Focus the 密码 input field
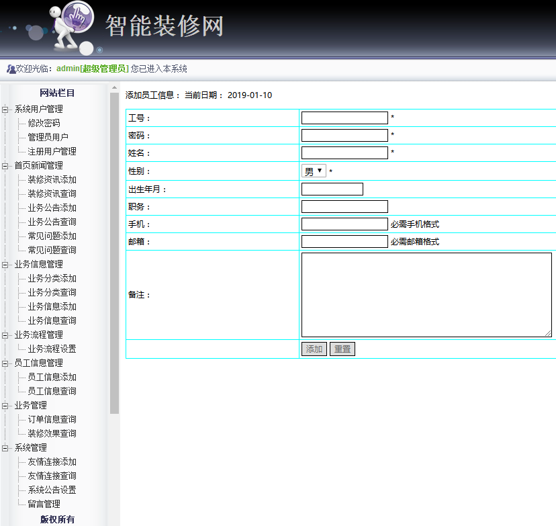This screenshot has width=556, height=526. [344, 135]
